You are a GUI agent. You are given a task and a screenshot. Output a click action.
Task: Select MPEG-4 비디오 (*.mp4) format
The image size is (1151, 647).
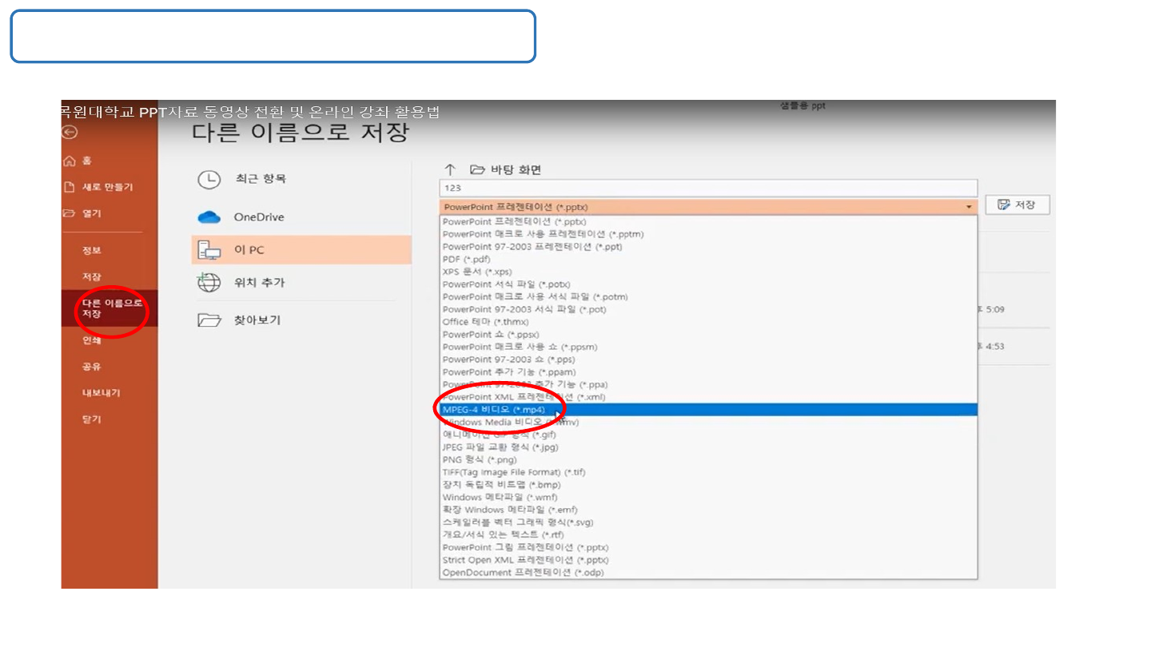click(x=493, y=410)
